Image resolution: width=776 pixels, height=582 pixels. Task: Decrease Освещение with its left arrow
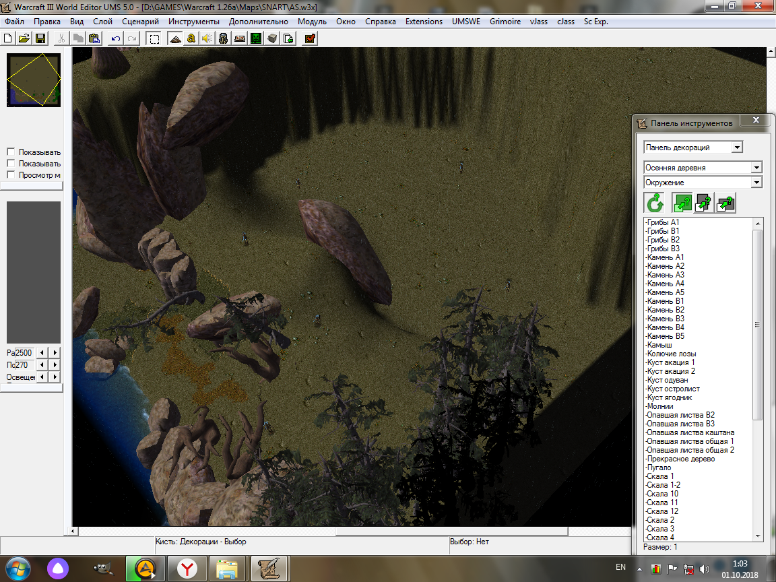tap(42, 377)
